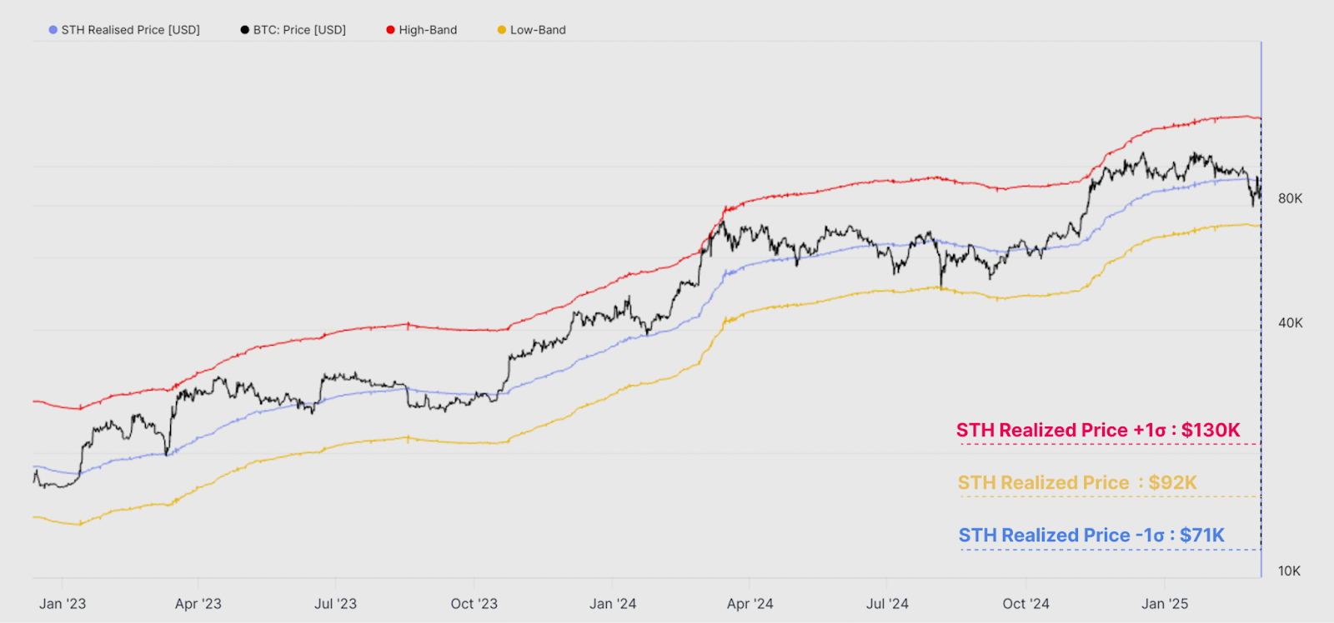Toggle the BTC: Price [USD] series label

(x=299, y=30)
